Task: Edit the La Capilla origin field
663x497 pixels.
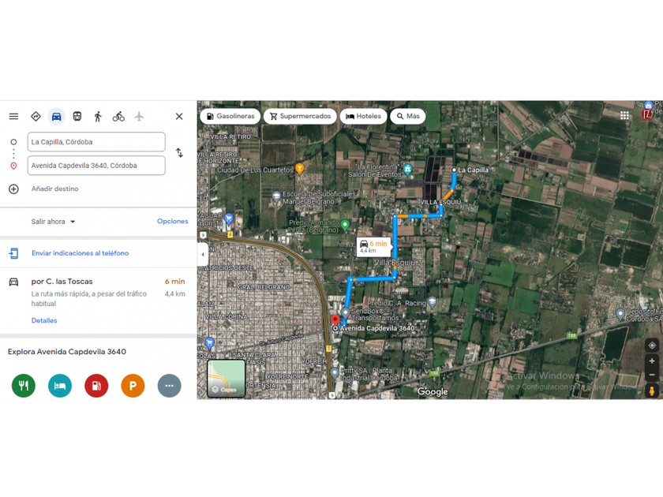Action: coord(96,142)
